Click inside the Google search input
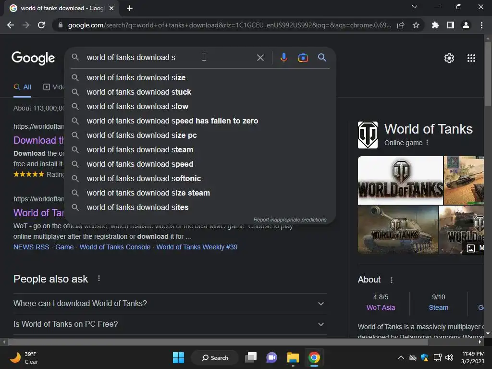Image resolution: width=492 pixels, height=369 pixels. [170, 58]
